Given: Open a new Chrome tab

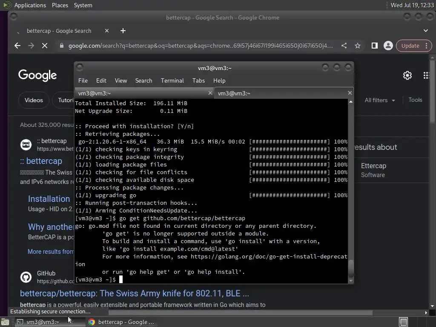Looking at the screenshot, I should pos(123,31).
